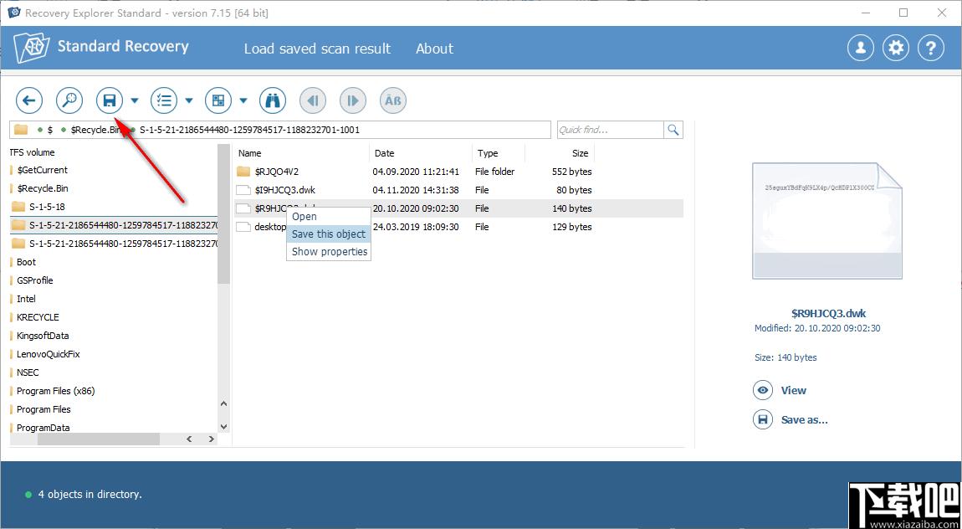Open the About menu
Viewport: 962px width, 529px height.
(x=434, y=49)
